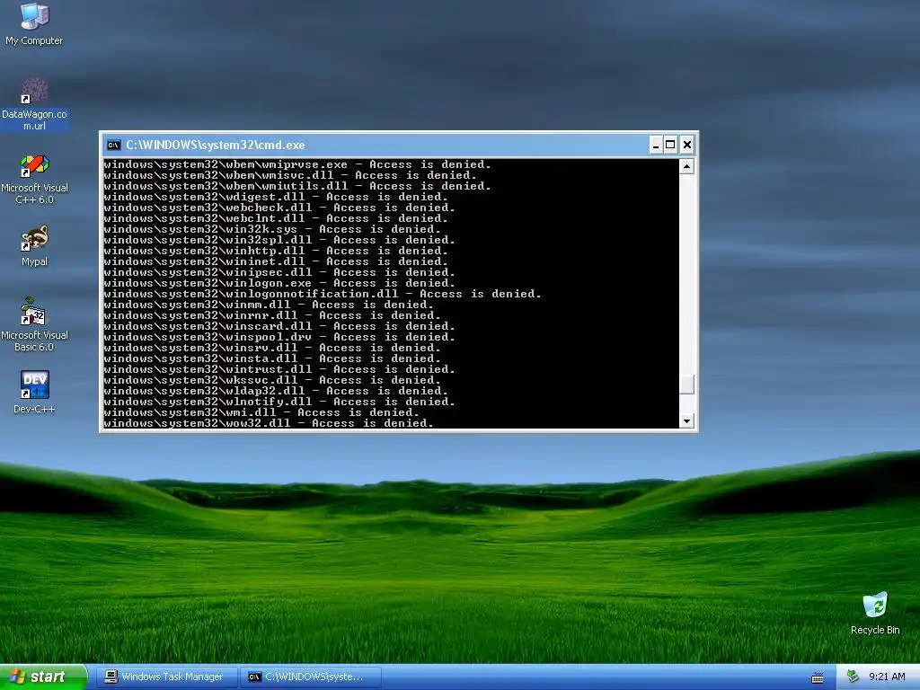Click the wow32.dll access denied line

pyautogui.click(x=269, y=423)
